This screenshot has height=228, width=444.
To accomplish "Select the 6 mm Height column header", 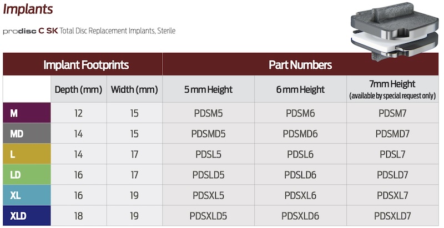I will point(300,89).
